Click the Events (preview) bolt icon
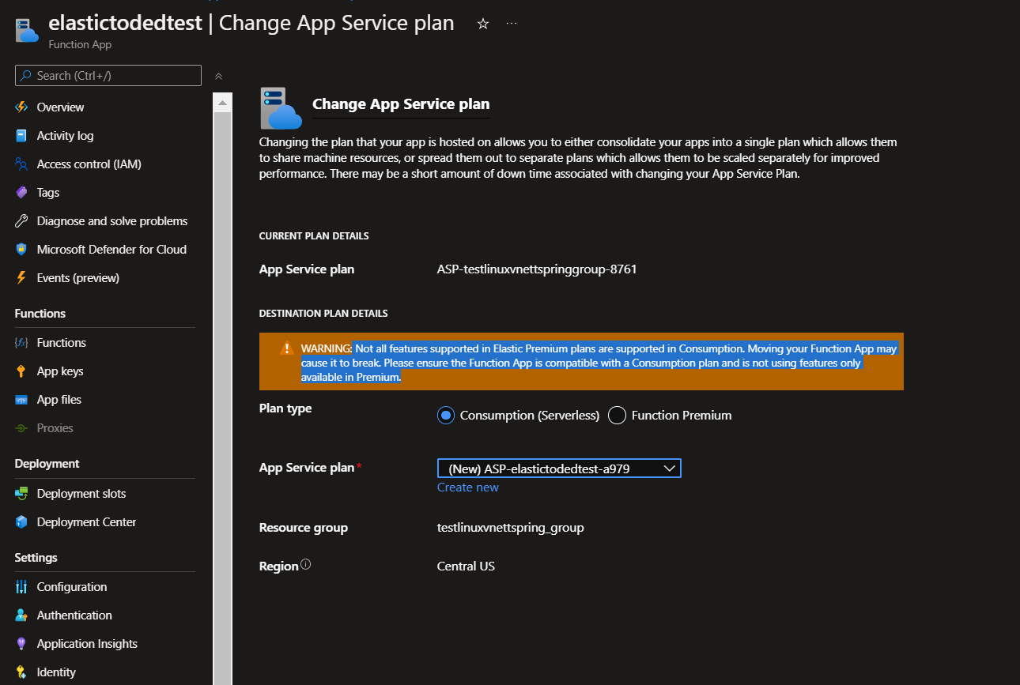Viewport: 1020px width, 685px height. point(21,278)
